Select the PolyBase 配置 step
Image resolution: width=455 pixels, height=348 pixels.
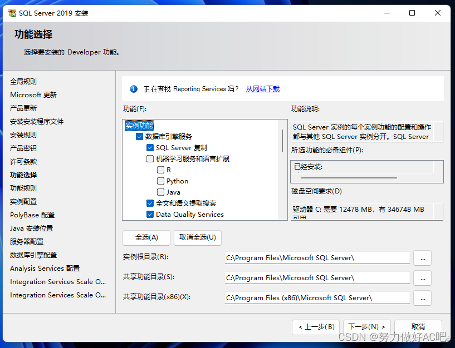32,215
